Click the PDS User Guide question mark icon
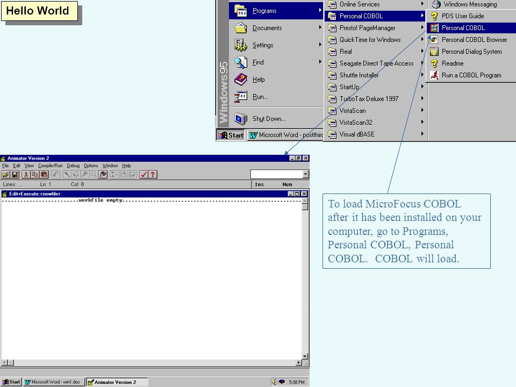The width and height of the screenshot is (516, 387). (x=434, y=16)
